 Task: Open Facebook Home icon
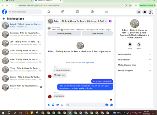point(48,12)
